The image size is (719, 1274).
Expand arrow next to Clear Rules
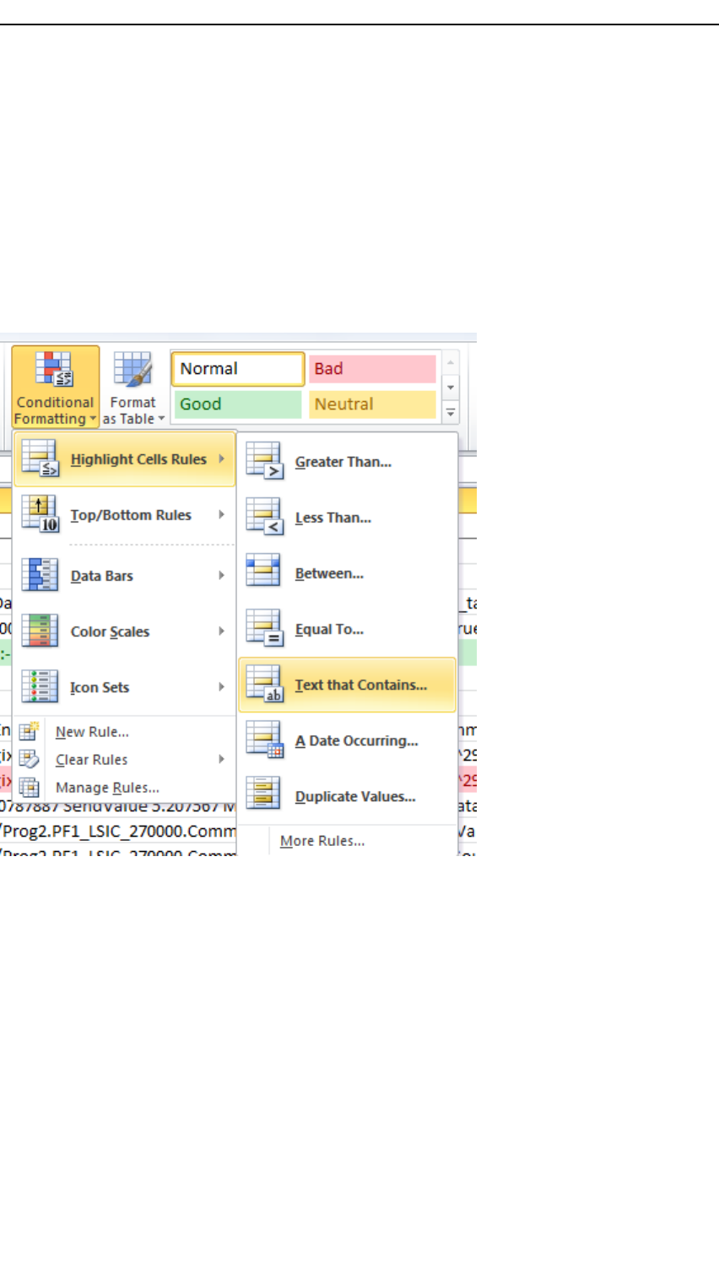(x=221, y=759)
